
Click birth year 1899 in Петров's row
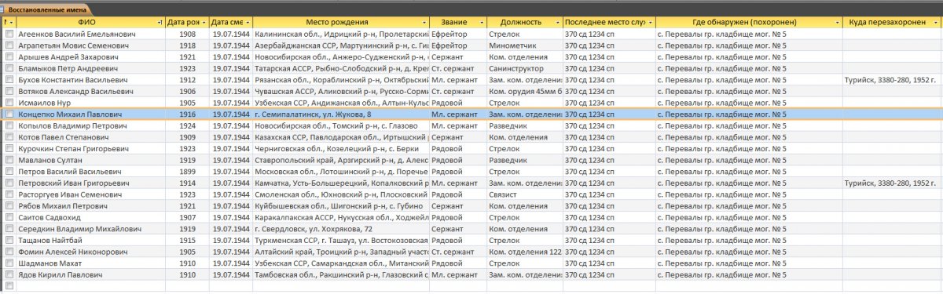187,171
